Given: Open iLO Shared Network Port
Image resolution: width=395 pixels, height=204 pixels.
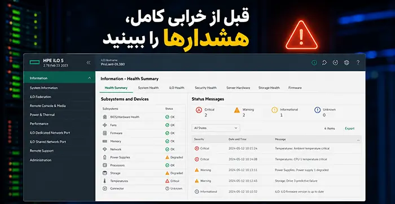Looking at the screenshot, I should pyautogui.click(x=48, y=142).
